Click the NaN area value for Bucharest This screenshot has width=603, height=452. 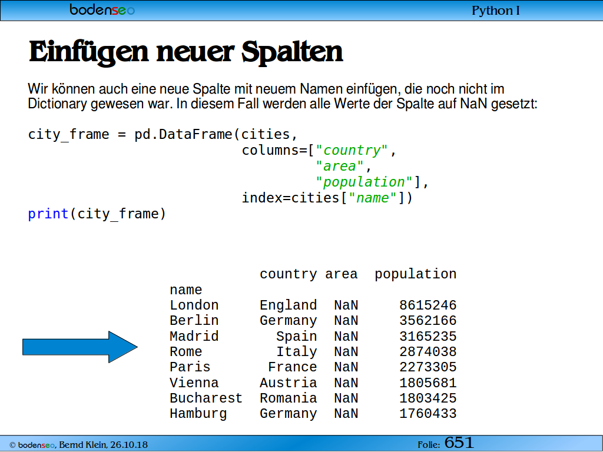coord(346,398)
